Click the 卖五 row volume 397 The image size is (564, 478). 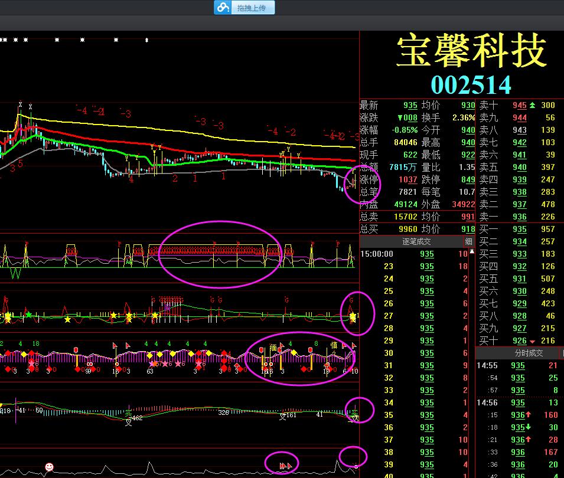pos(548,167)
